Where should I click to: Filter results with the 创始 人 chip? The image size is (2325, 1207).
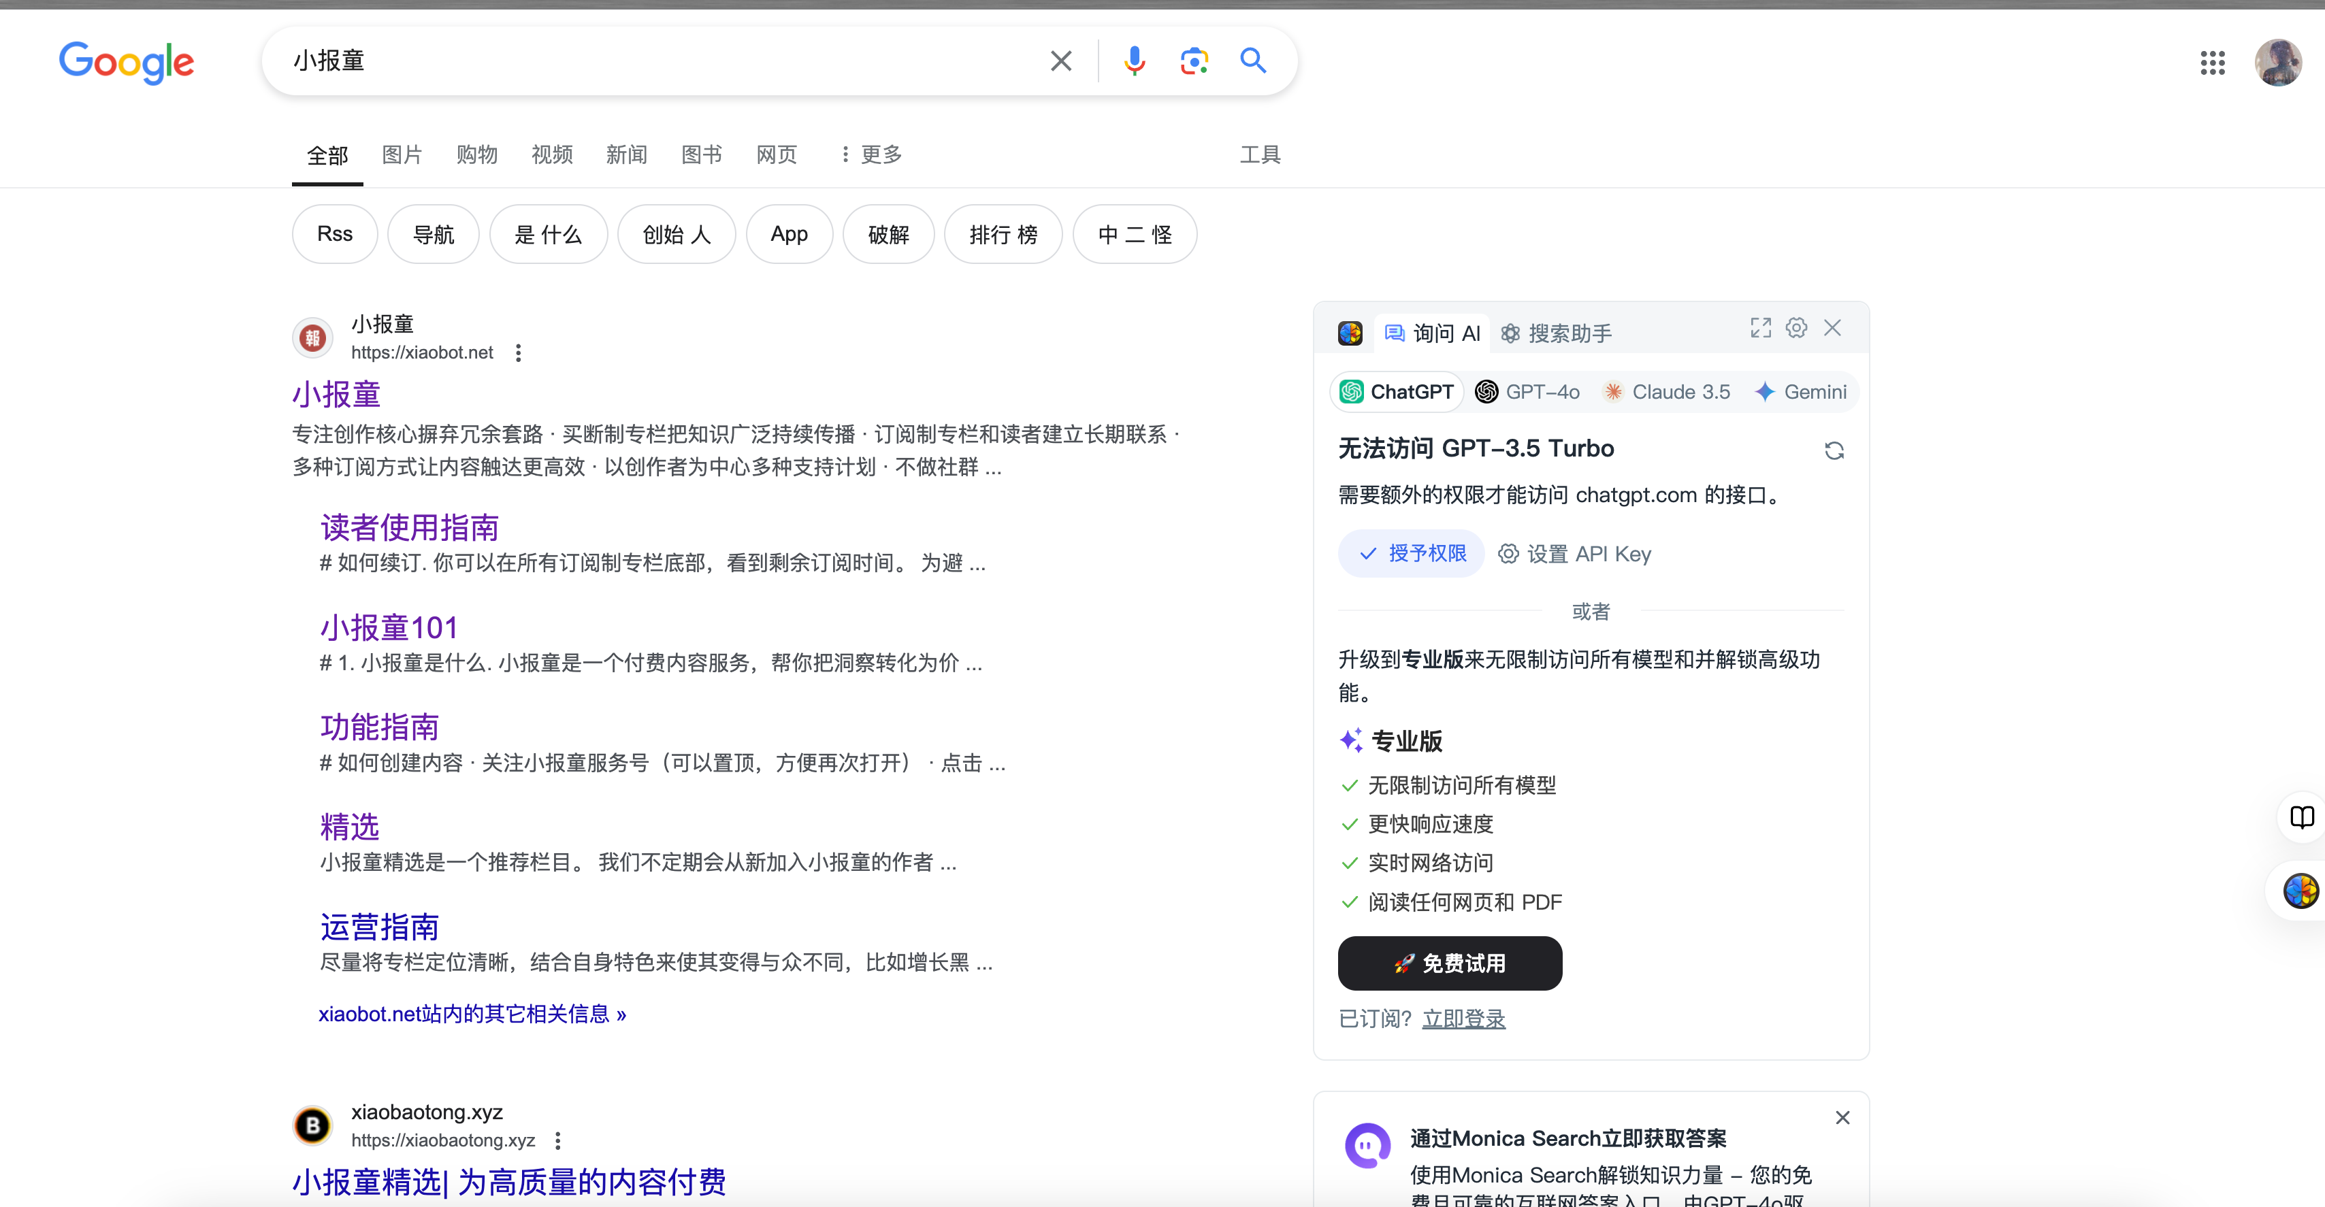point(676,233)
